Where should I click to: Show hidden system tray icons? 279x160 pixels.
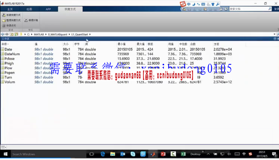[x=208, y=154]
